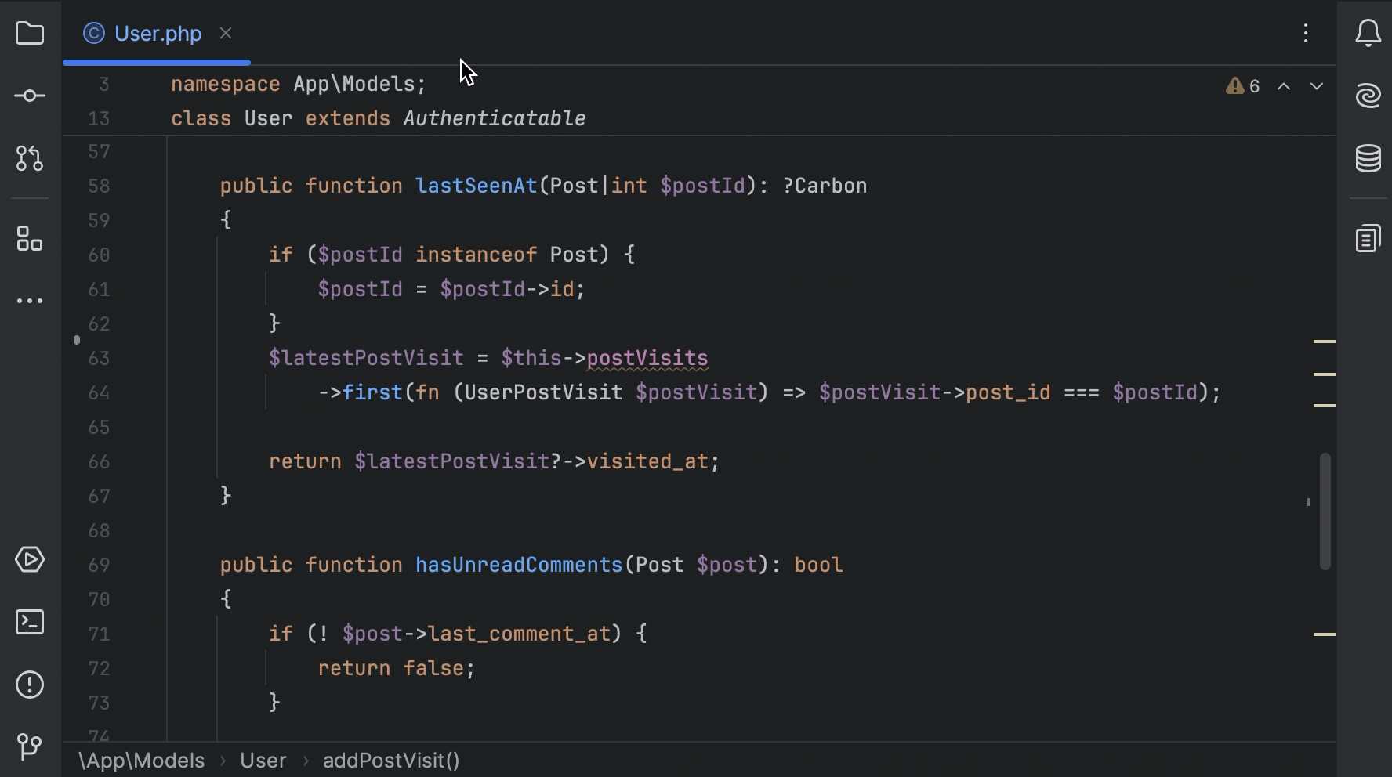1392x777 pixels.
Task: Click line number 58 in gutter
Action: [x=99, y=186]
